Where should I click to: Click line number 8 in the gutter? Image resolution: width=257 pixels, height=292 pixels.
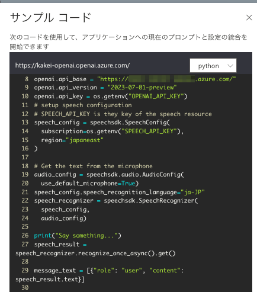(27, 79)
